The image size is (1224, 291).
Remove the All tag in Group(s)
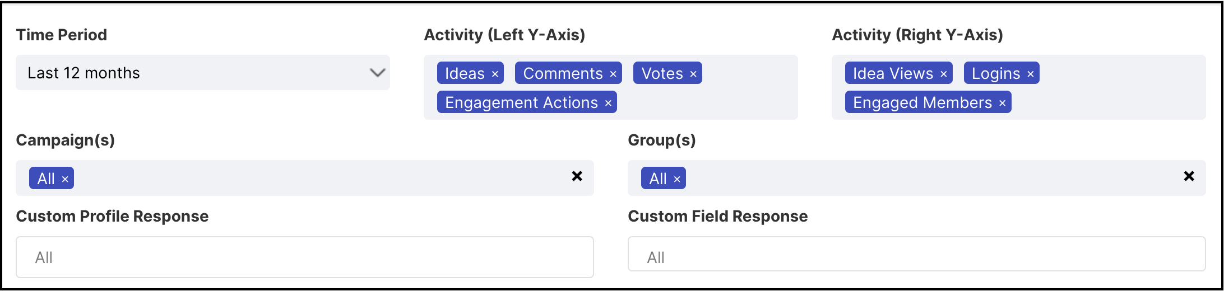[677, 179]
